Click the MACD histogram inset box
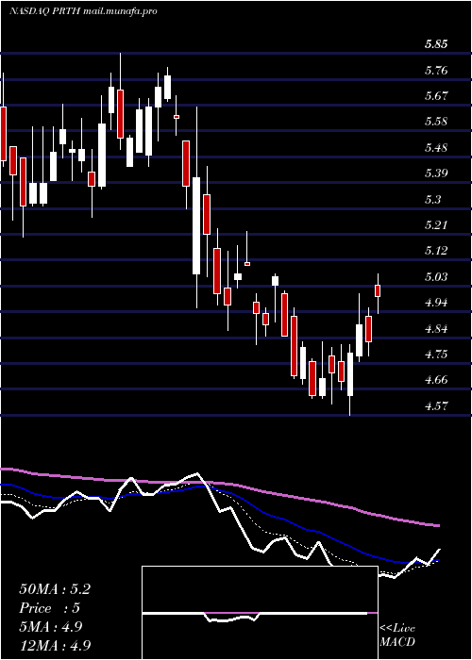Screen dimensions: 472x660 [260, 613]
